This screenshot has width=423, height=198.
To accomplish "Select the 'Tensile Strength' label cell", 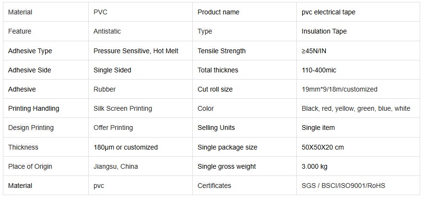I will coord(222,51).
